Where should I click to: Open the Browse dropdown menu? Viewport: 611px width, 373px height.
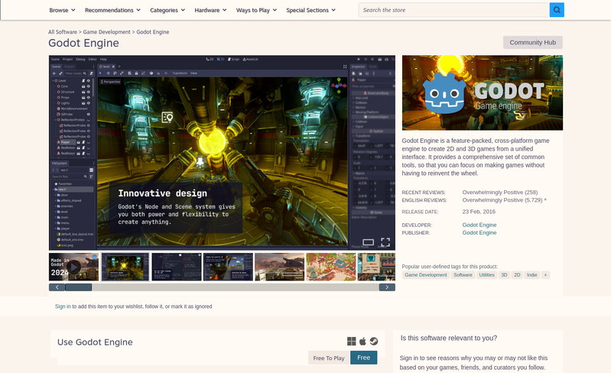coord(62,10)
